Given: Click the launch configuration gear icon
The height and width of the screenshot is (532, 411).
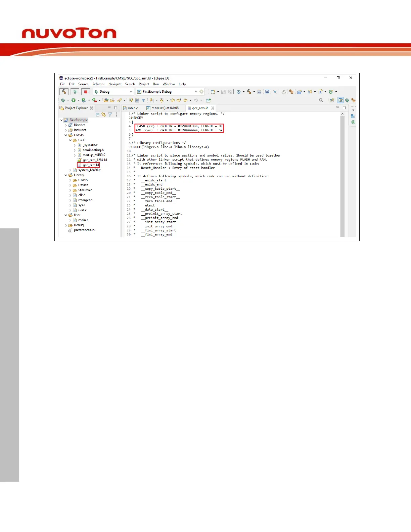Looking at the screenshot, I should 201,92.
